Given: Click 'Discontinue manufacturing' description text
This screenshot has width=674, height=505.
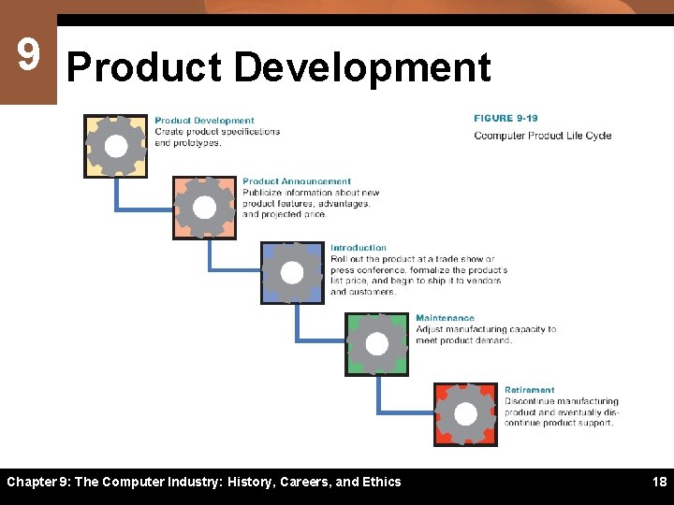Looking at the screenshot, I should pos(562,401).
